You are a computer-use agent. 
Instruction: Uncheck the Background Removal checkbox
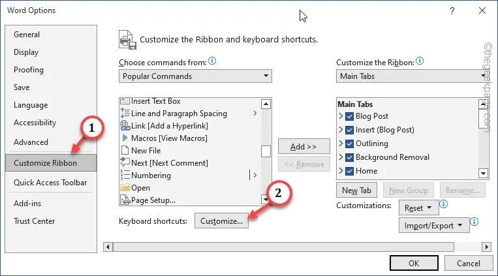pyautogui.click(x=349, y=157)
